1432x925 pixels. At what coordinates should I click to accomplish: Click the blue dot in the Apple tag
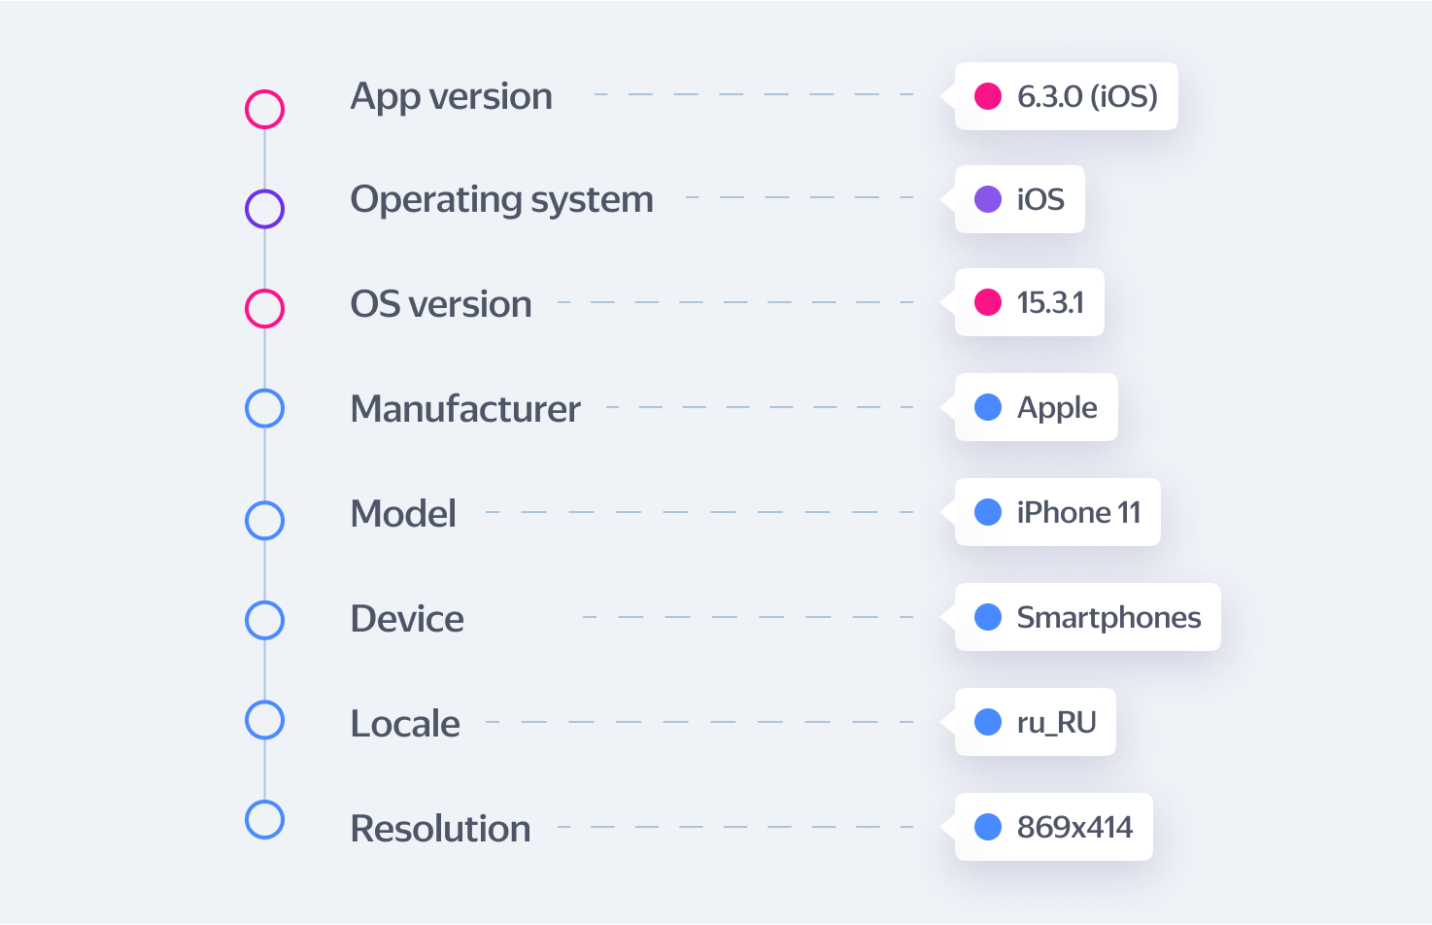[988, 407]
